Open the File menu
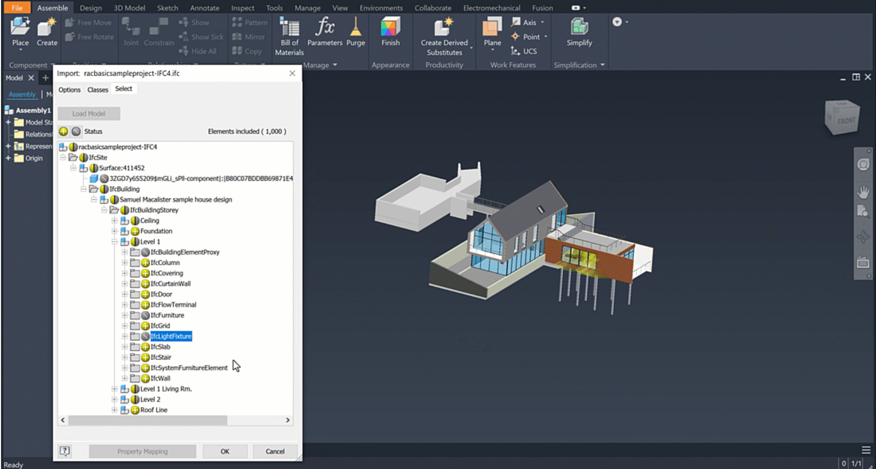This screenshot has height=469, width=876. coord(17,8)
